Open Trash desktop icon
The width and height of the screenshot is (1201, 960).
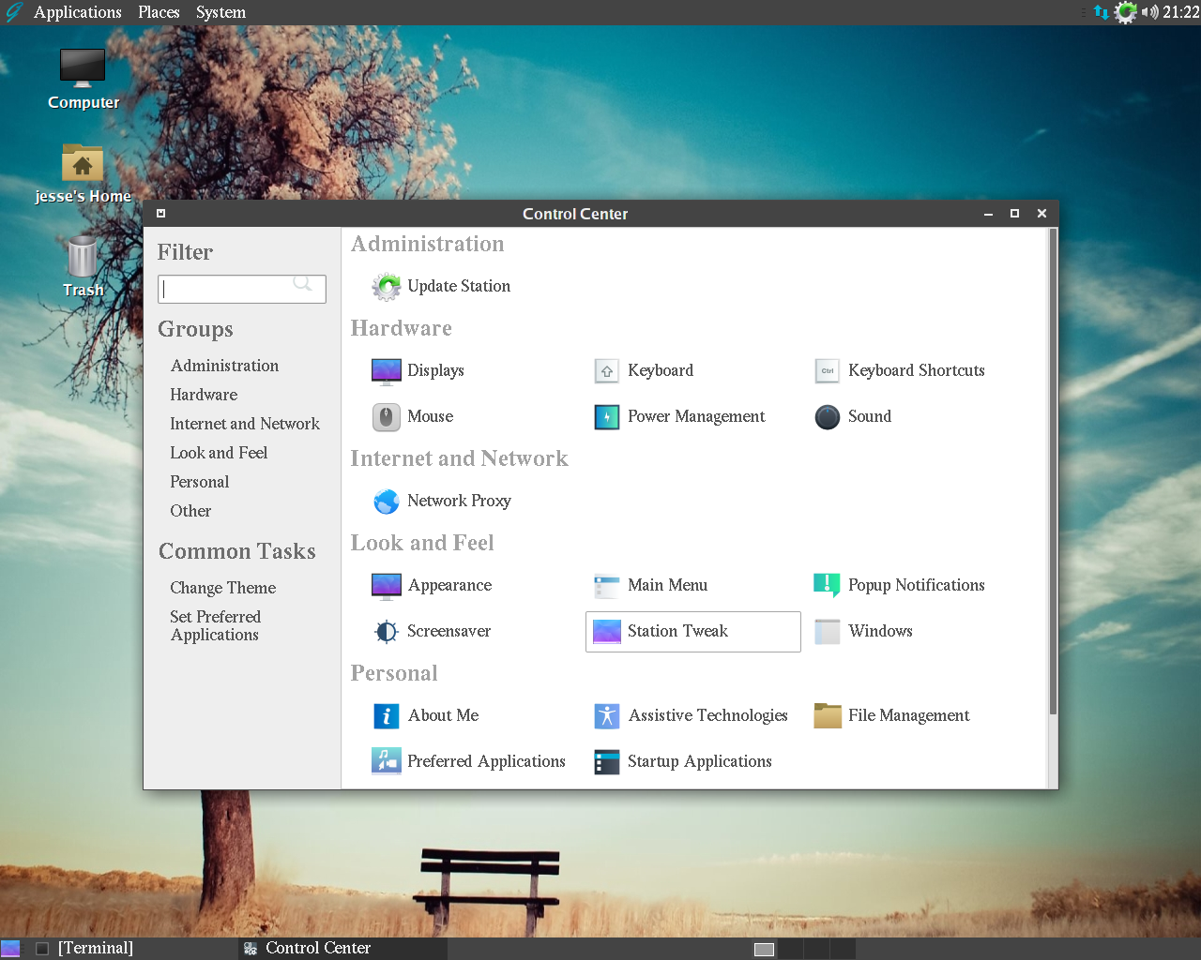coord(83,256)
